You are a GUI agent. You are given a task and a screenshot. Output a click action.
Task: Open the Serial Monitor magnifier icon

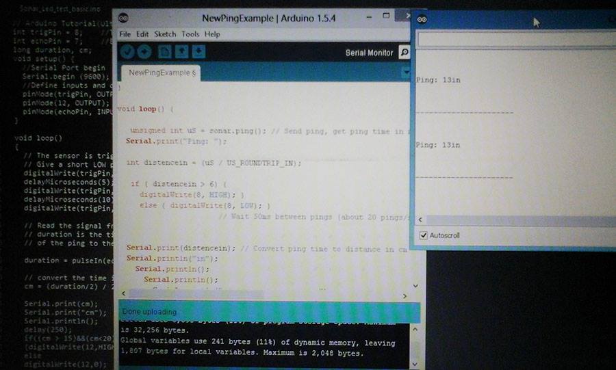tap(405, 52)
